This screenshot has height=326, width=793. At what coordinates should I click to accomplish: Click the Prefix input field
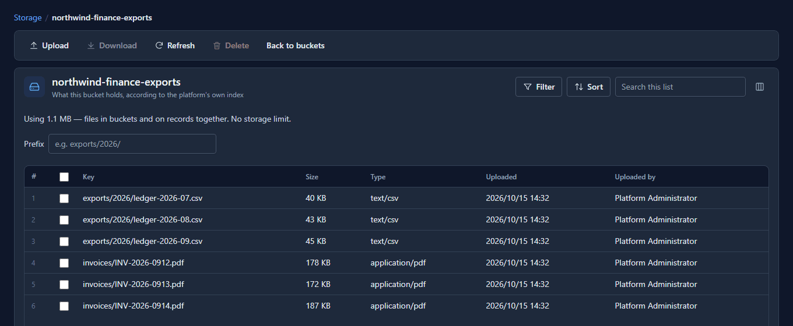coord(132,144)
